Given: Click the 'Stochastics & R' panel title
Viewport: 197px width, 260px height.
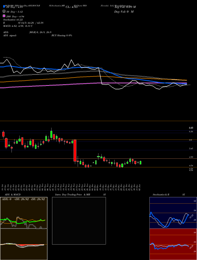Looking at the screenshot, I should (161, 195).
